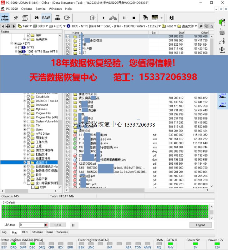
Task: Click the Hd 0 head icon
Action: (223, 96)
